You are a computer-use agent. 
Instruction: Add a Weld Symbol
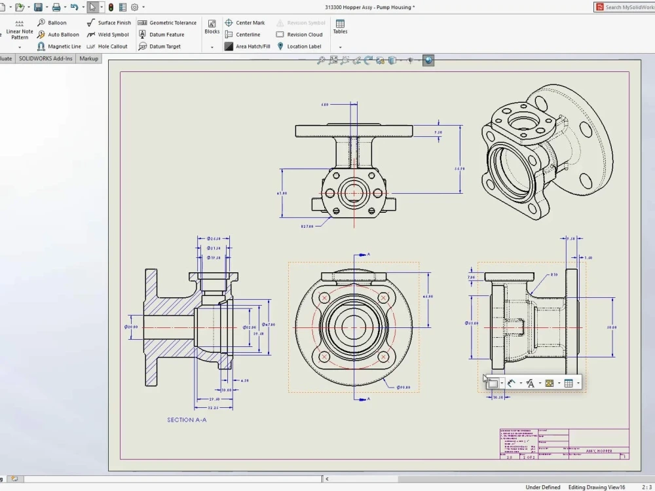108,35
